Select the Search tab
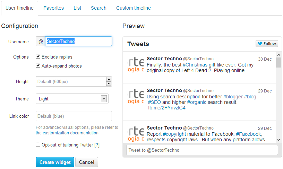 click(98, 8)
